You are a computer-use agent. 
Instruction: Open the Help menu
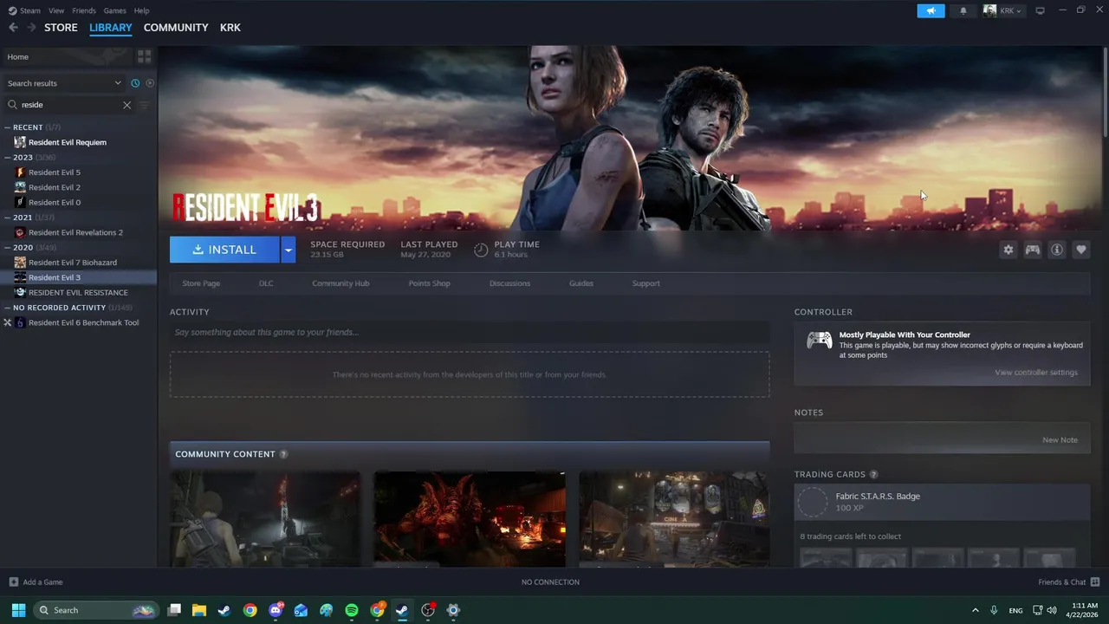click(141, 10)
